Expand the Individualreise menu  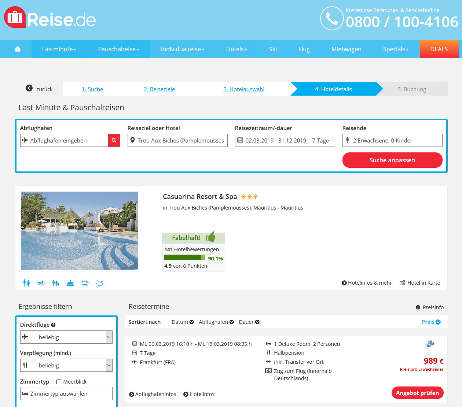coord(183,49)
